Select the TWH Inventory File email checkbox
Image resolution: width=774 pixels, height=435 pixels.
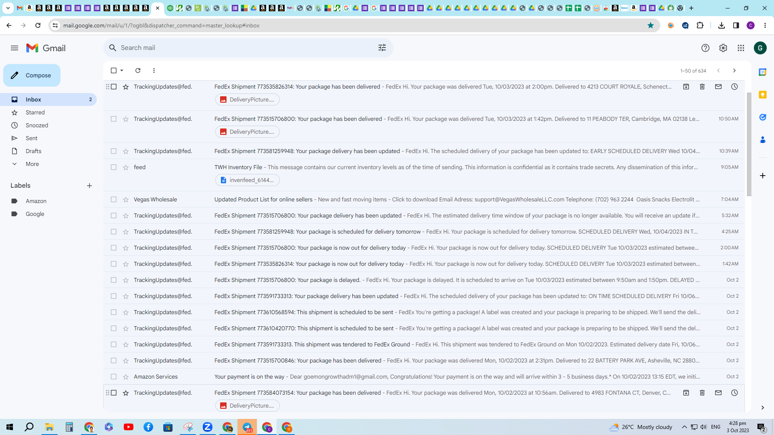[x=114, y=167]
